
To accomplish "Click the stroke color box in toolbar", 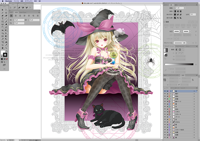I will [5, 55].
